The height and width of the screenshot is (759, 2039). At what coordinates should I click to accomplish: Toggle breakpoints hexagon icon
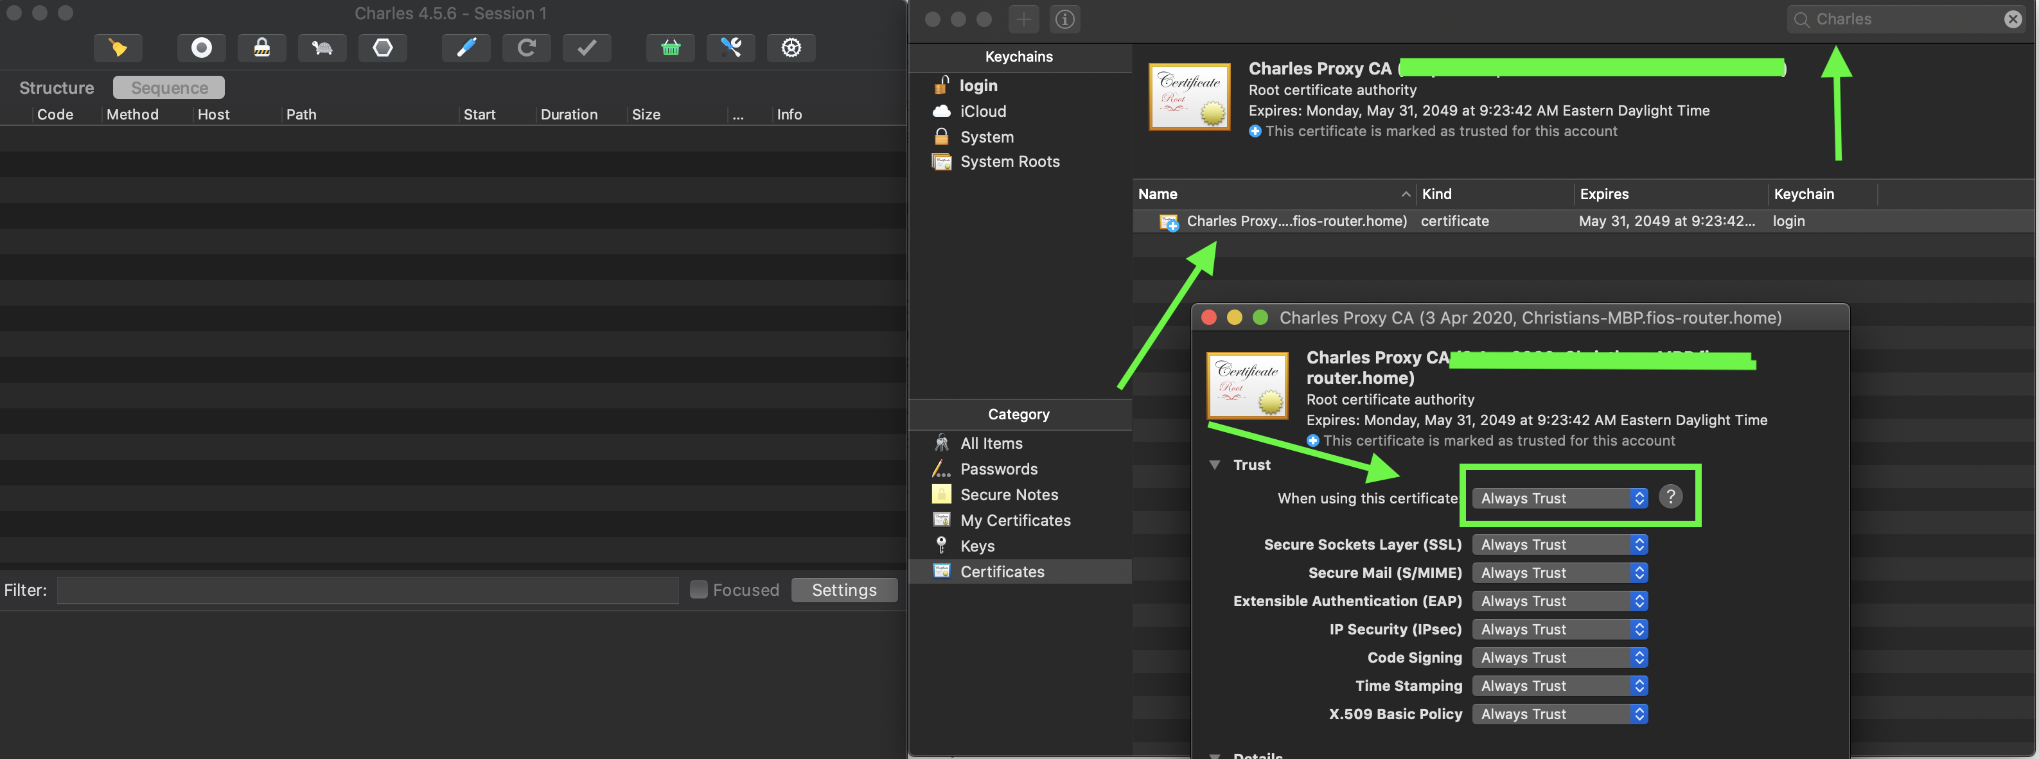click(383, 48)
